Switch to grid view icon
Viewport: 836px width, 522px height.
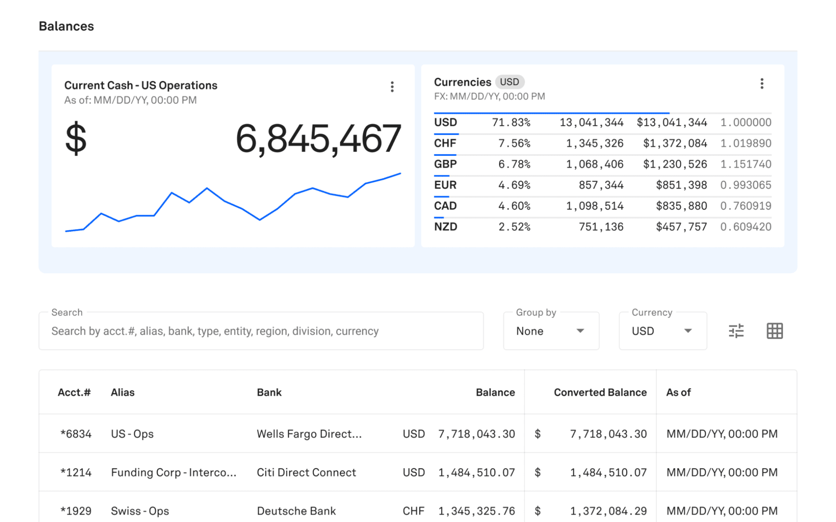pos(774,331)
